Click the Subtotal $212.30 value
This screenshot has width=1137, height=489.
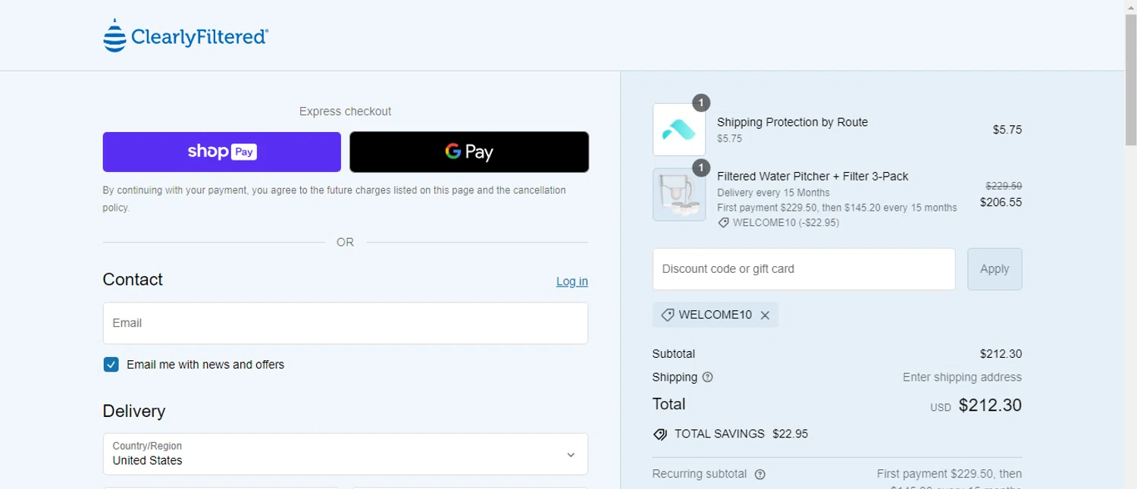pyautogui.click(x=1001, y=354)
